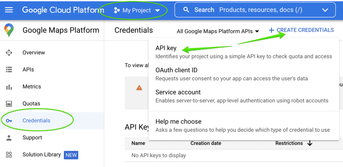Click the Metrics bar chart icon
The height and width of the screenshot is (167, 343).
coord(9,87)
